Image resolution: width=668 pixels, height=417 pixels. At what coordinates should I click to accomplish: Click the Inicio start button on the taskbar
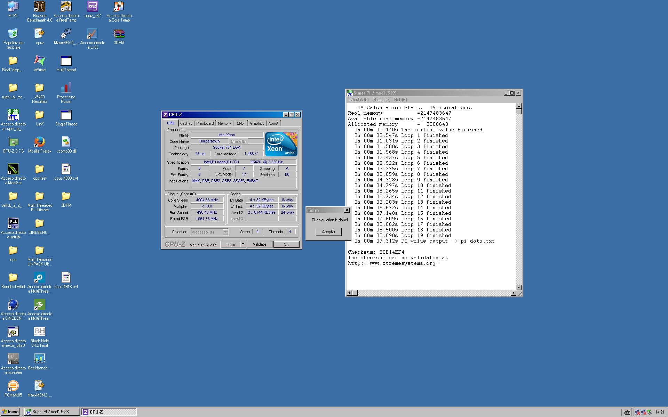coord(10,412)
